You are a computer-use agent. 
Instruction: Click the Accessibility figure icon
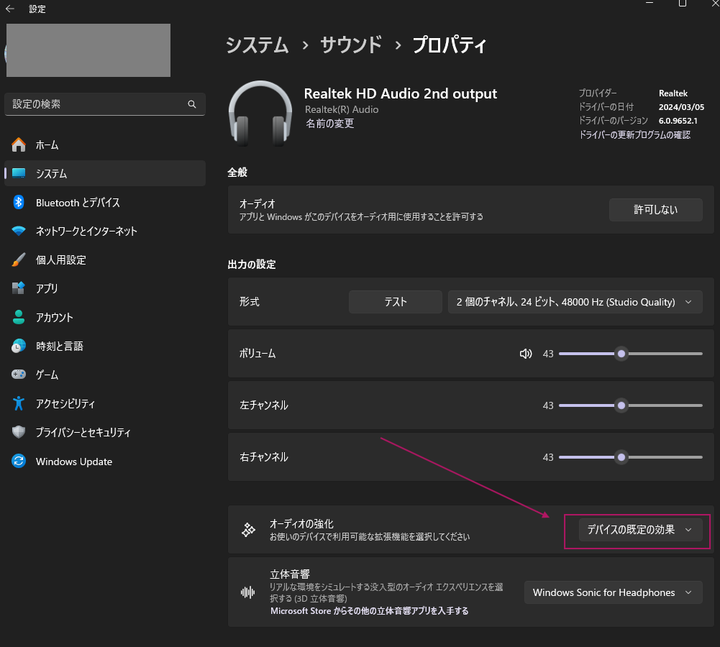tap(19, 403)
